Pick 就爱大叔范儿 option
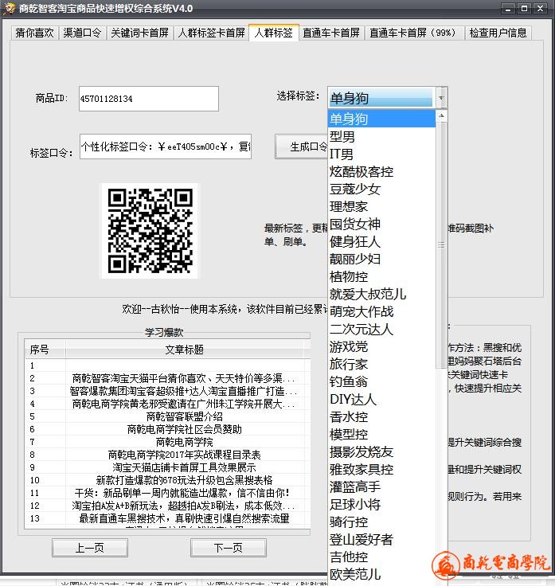 pos(381,294)
